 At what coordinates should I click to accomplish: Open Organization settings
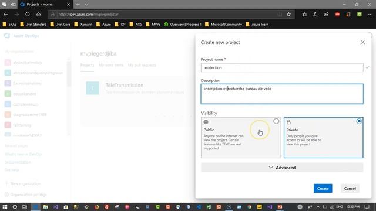(26, 195)
